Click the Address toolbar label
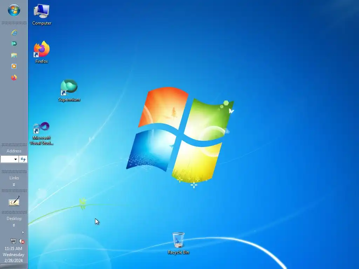The width and height of the screenshot is (359, 269). click(14, 151)
